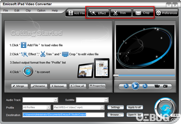181x124 pixels.
Task: Click the Add File toolbar button
Action: 76,13
